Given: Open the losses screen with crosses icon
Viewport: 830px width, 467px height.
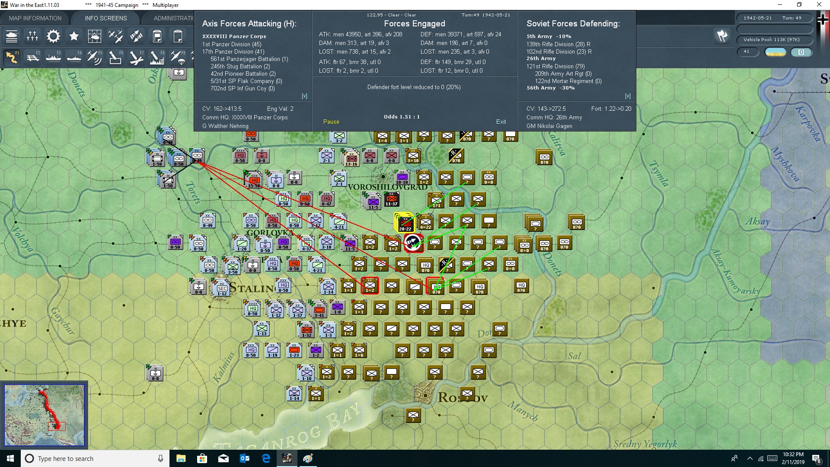Looking at the screenshot, I should coord(32,36).
